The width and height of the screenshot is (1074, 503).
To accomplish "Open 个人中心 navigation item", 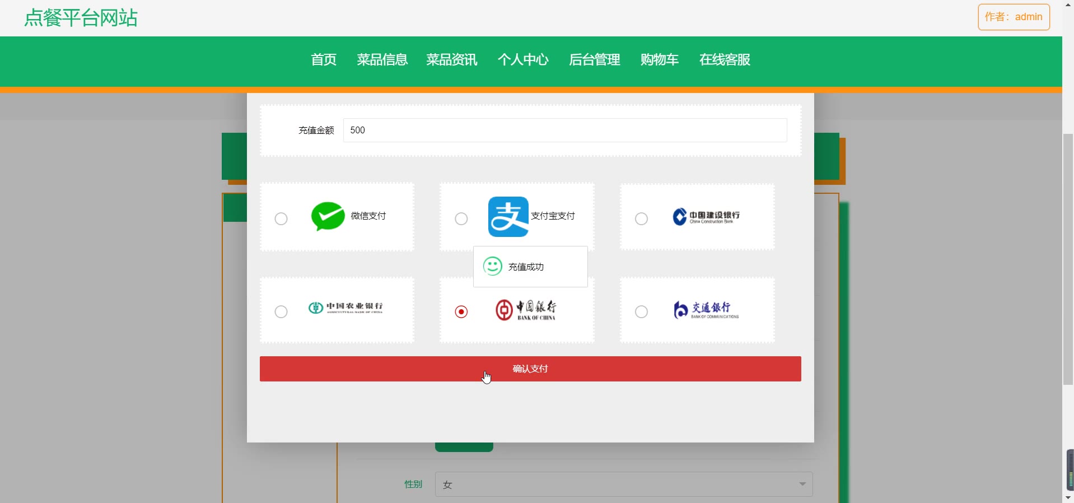I will coord(523,59).
